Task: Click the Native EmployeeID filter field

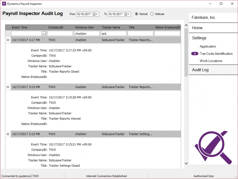Action: (167, 33)
